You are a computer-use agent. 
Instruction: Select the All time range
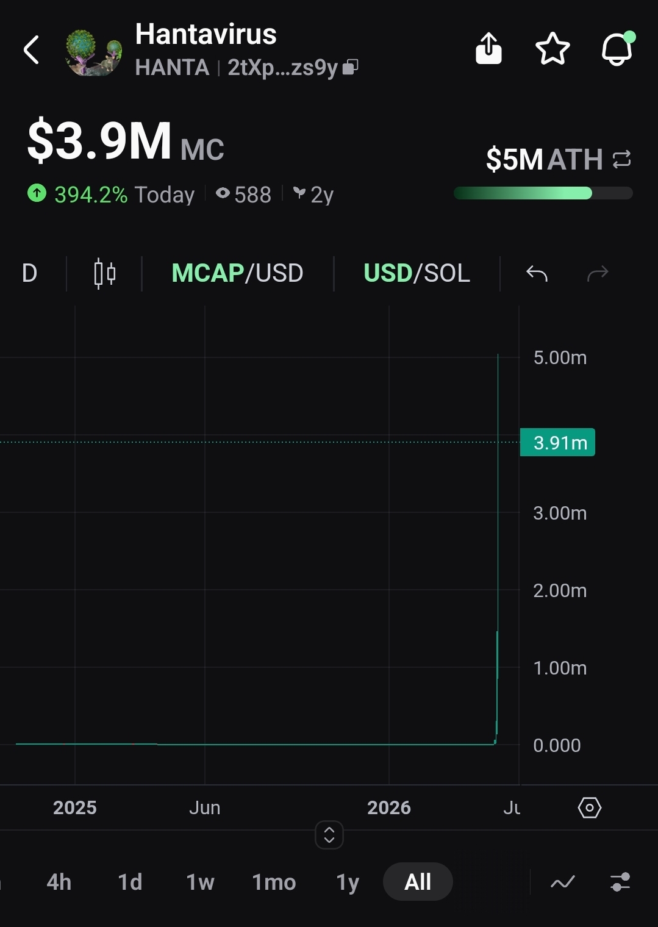tap(418, 882)
